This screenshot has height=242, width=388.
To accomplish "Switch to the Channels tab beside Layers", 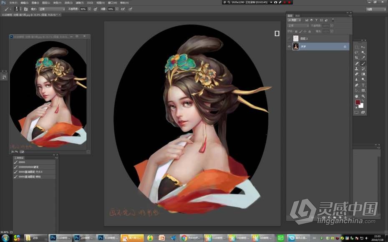I will pyautogui.click(x=297, y=15).
